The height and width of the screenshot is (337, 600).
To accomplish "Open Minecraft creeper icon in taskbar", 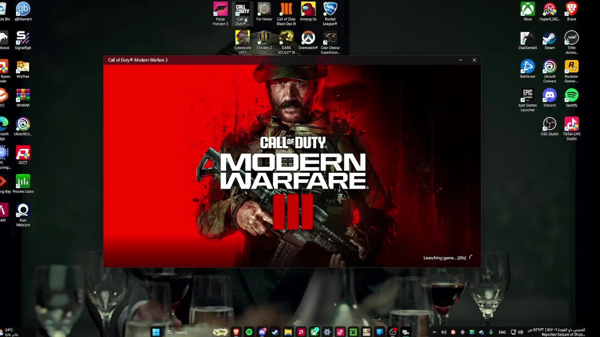I will click(x=353, y=332).
